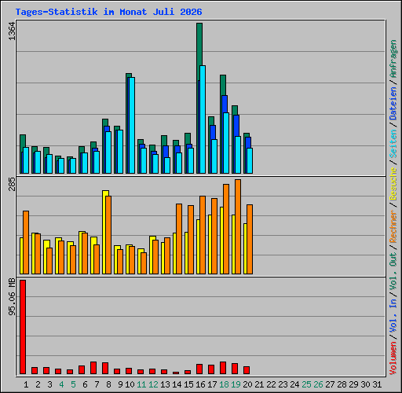Click the 95.06 MB y-axis label
Screen dimensions: 402x393
tap(12, 297)
